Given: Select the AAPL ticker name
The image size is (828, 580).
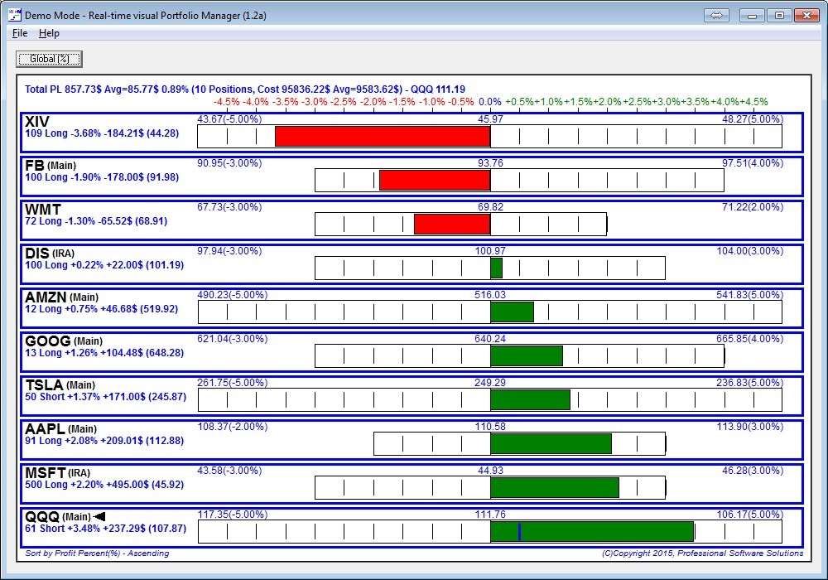Looking at the screenshot, I should click(x=45, y=428).
